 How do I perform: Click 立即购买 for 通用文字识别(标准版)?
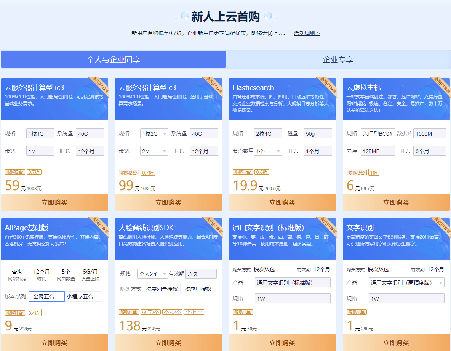point(283,342)
